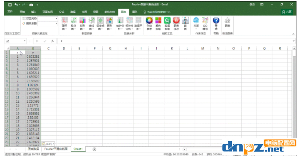The image size is (299, 157).
Task: Click the confirm checkmark in formula bar
Action: coord(45,41)
